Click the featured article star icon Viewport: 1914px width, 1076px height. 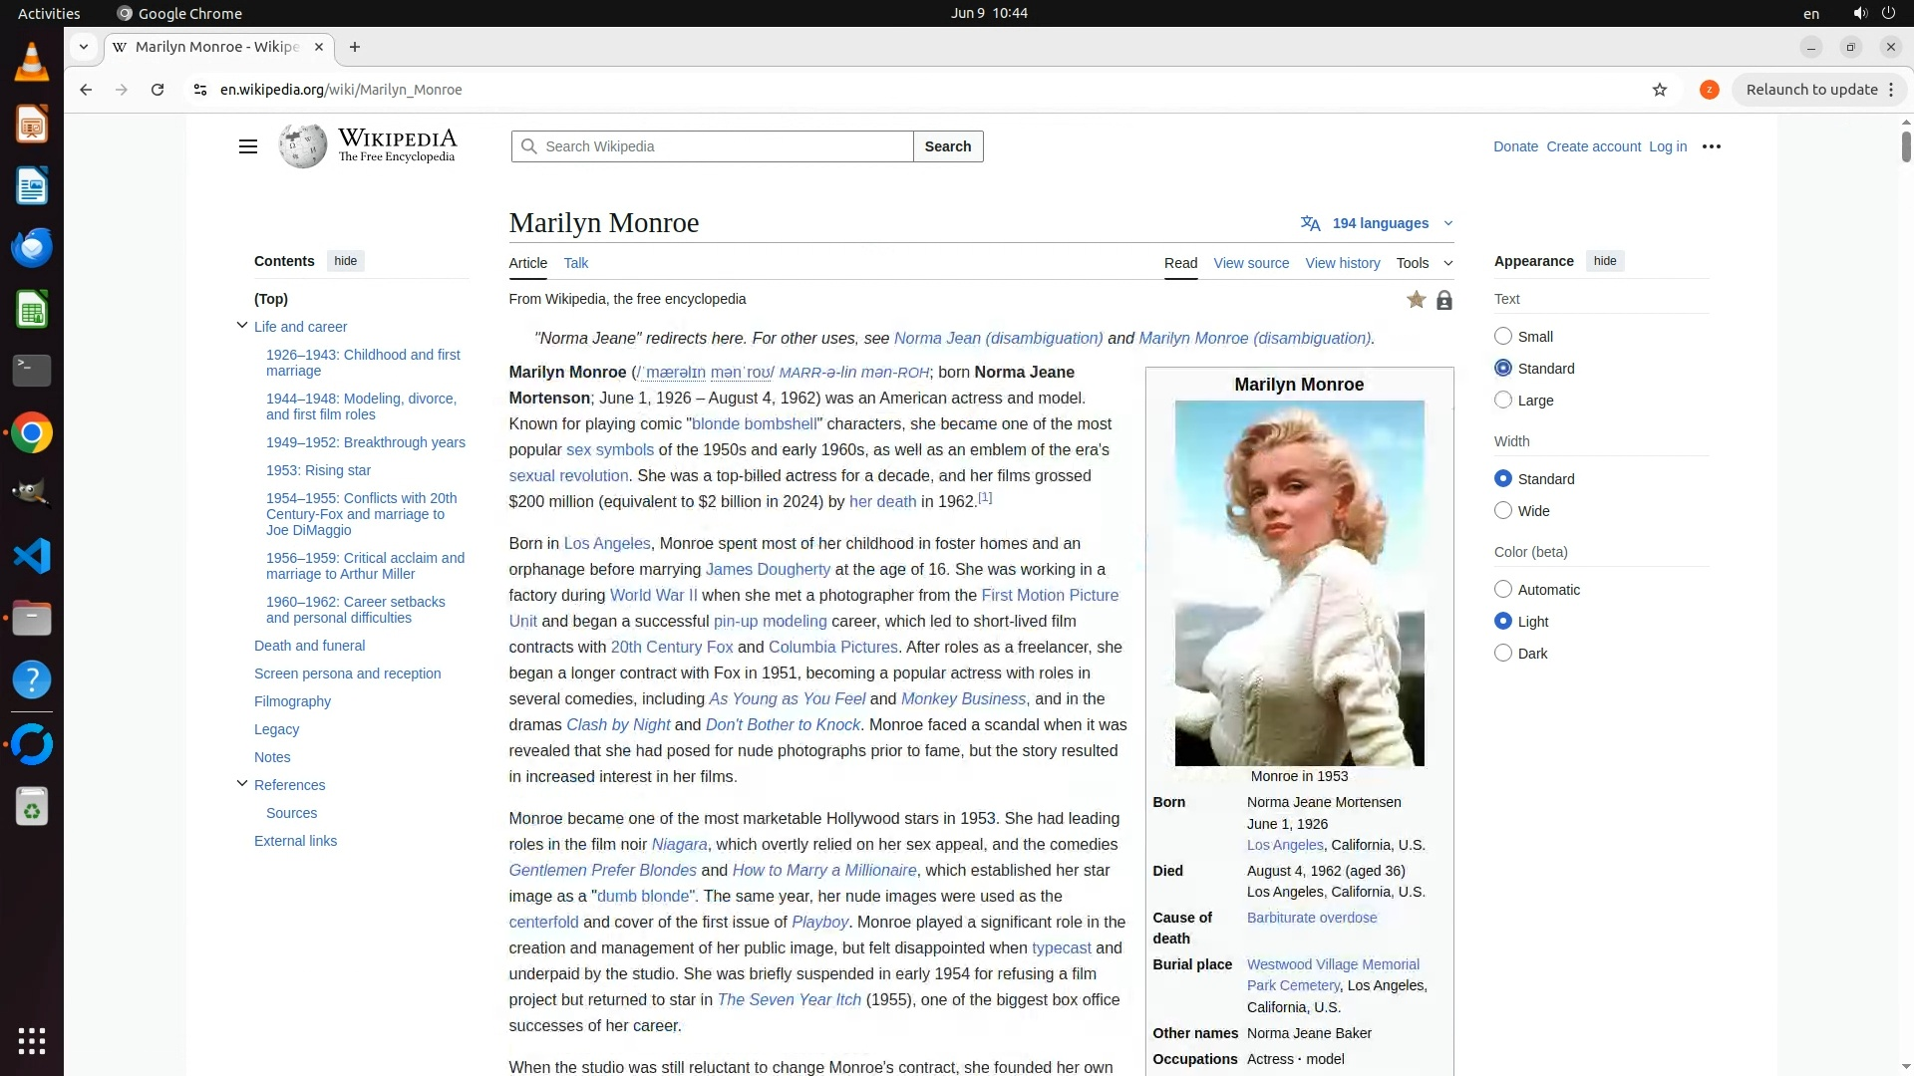pos(1416,300)
